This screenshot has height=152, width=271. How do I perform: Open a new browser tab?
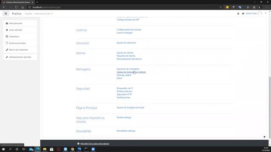point(37,2)
